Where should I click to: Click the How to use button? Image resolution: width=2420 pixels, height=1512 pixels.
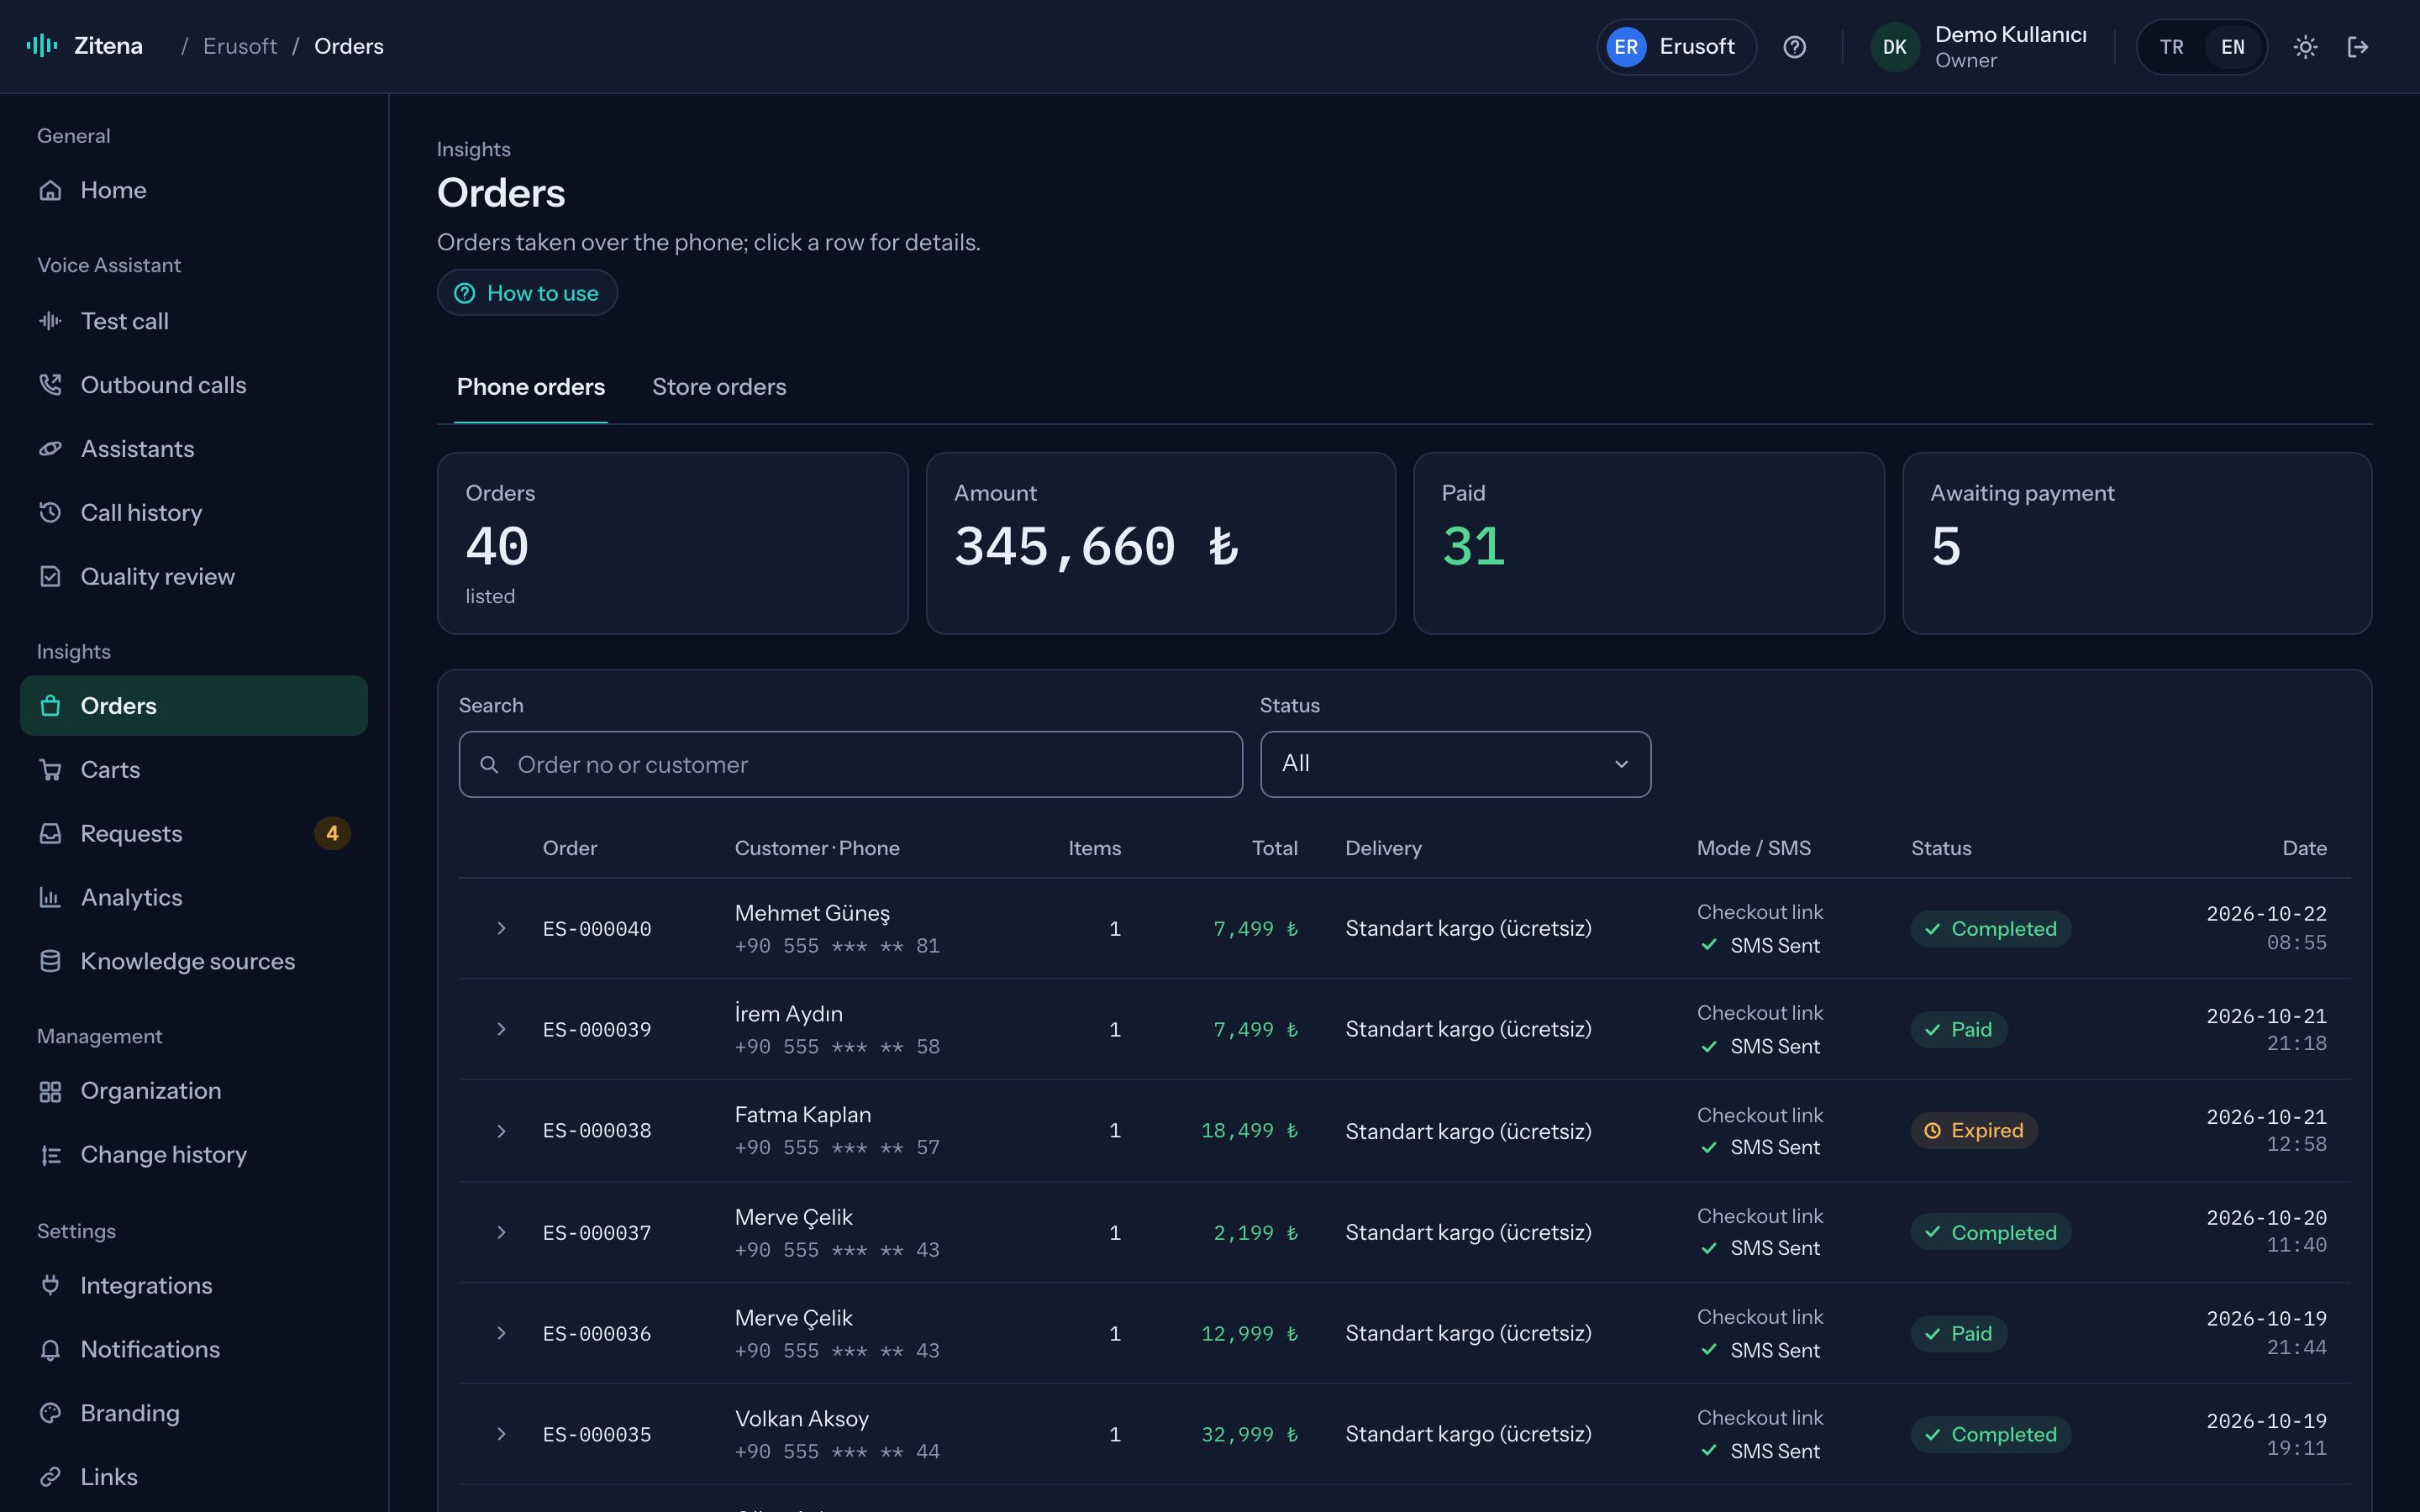(x=527, y=293)
